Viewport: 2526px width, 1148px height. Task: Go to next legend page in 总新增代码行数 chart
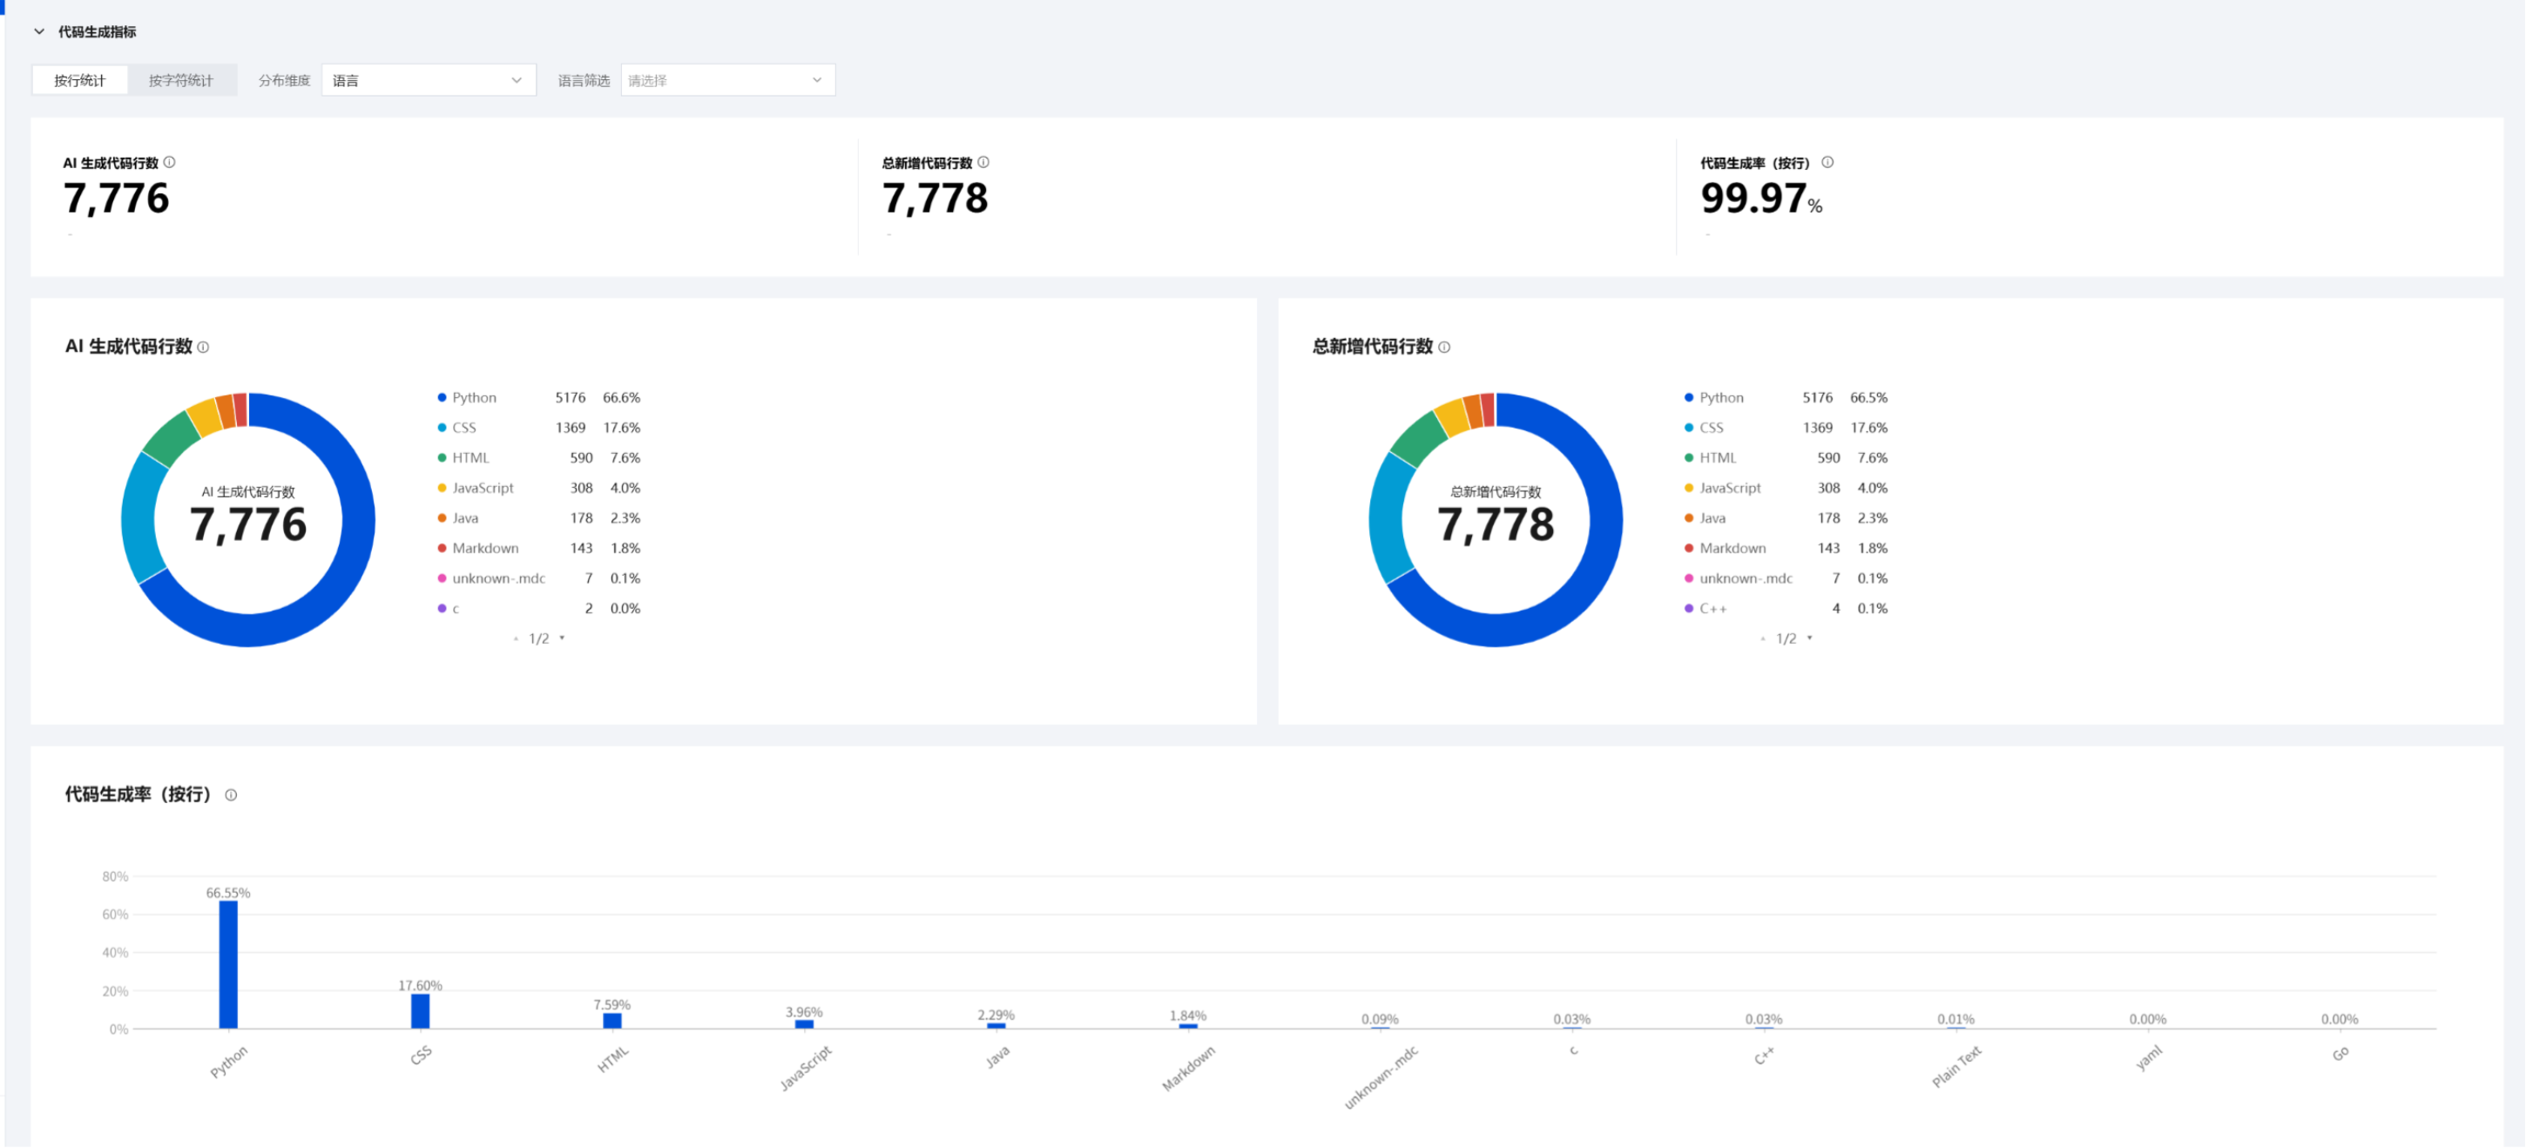1809,638
